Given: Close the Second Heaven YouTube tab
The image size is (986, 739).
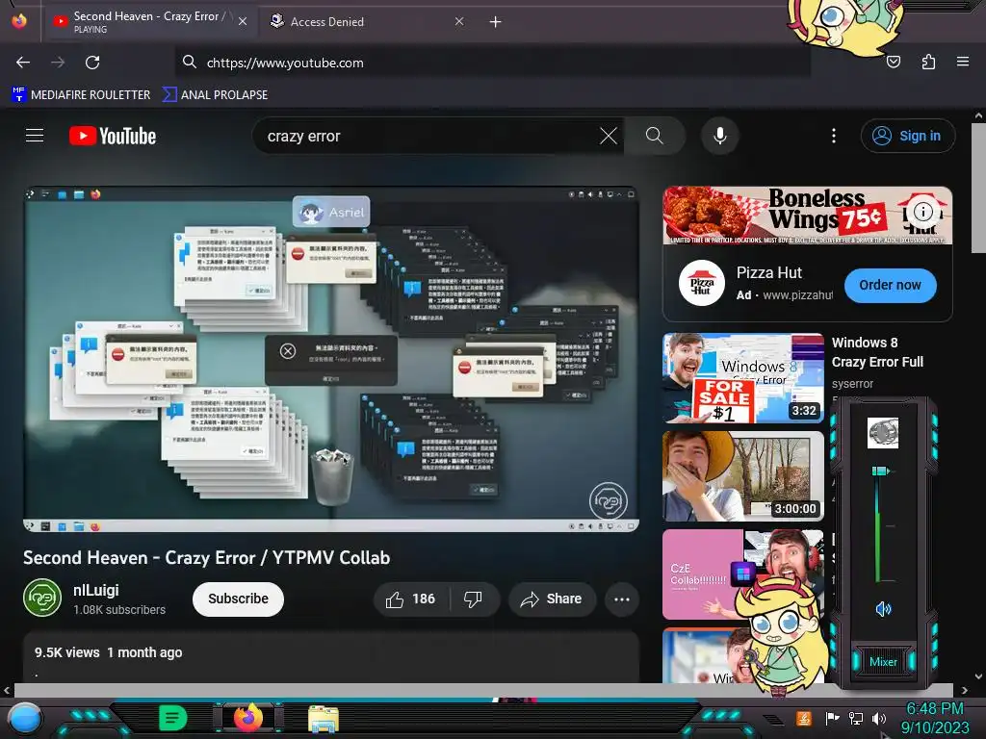Looking at the screenshot, I should click(x=243, y=21).
